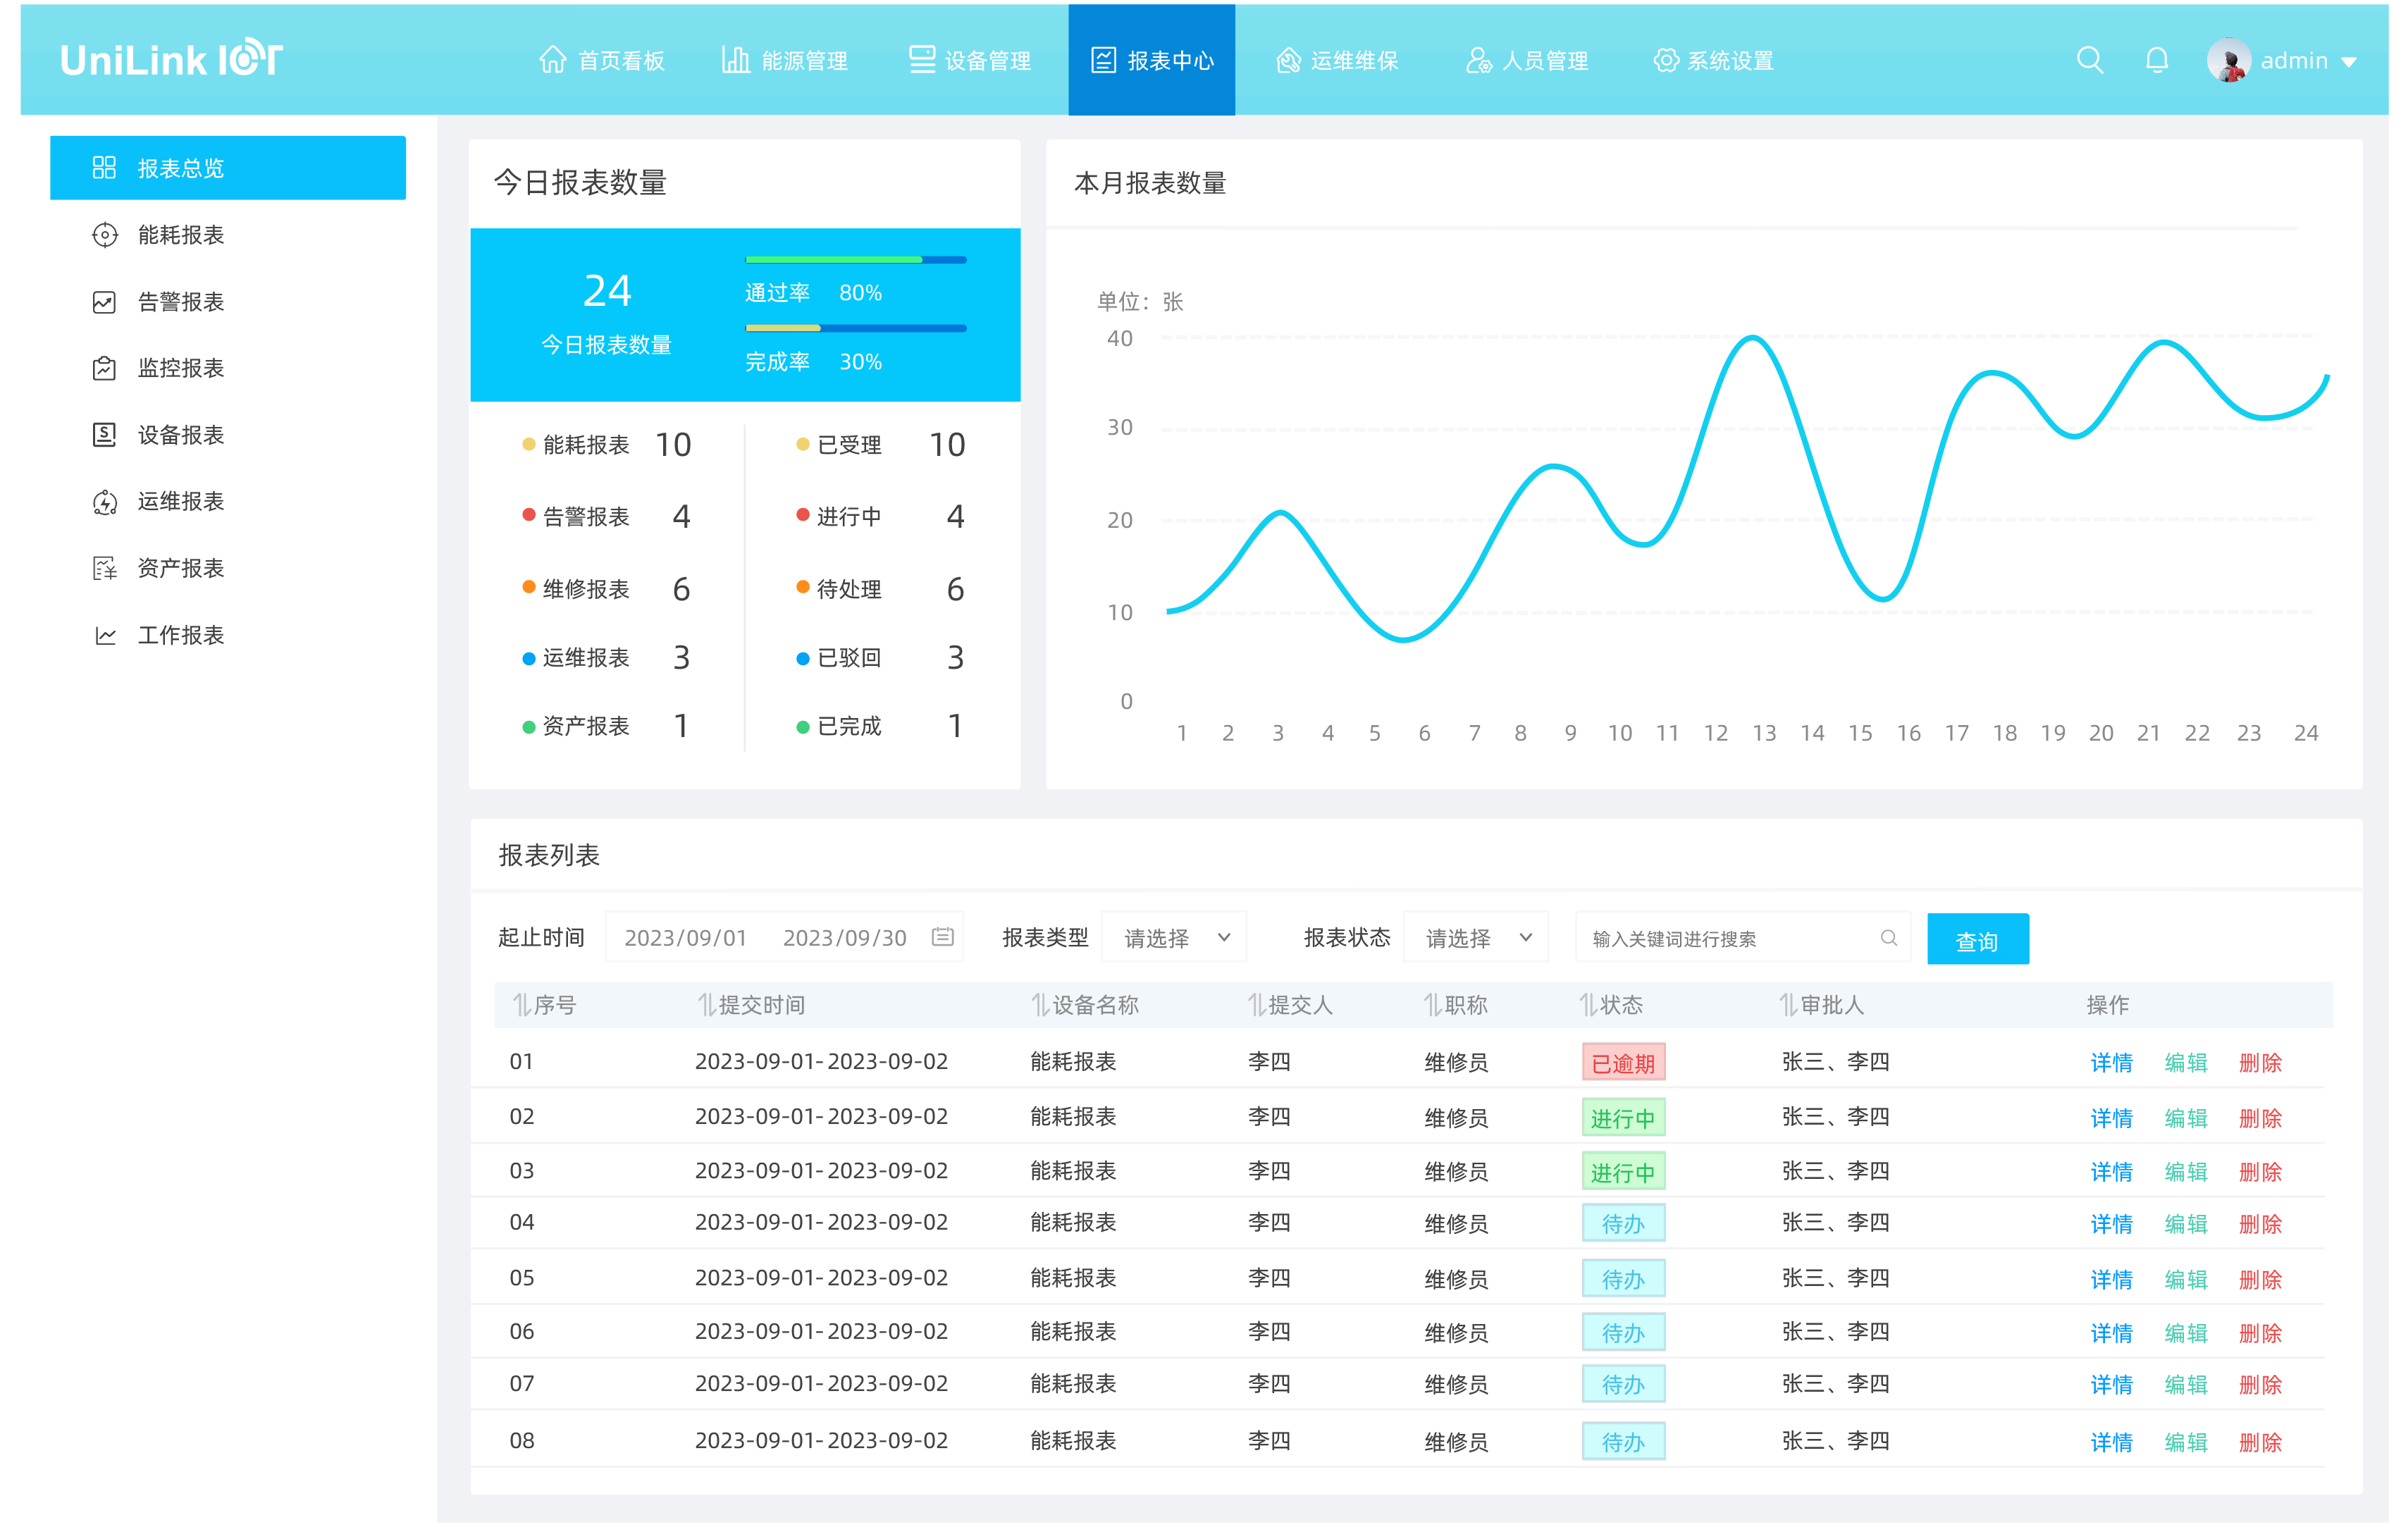Open notifications with the bell icon
The height and width of the screenshot is (1527, 2408).
point(2157,60)
